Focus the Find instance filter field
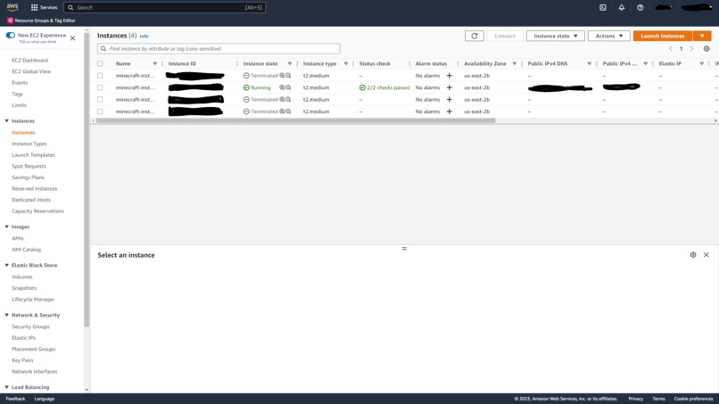The image size is (719, 404). [219, 49]
